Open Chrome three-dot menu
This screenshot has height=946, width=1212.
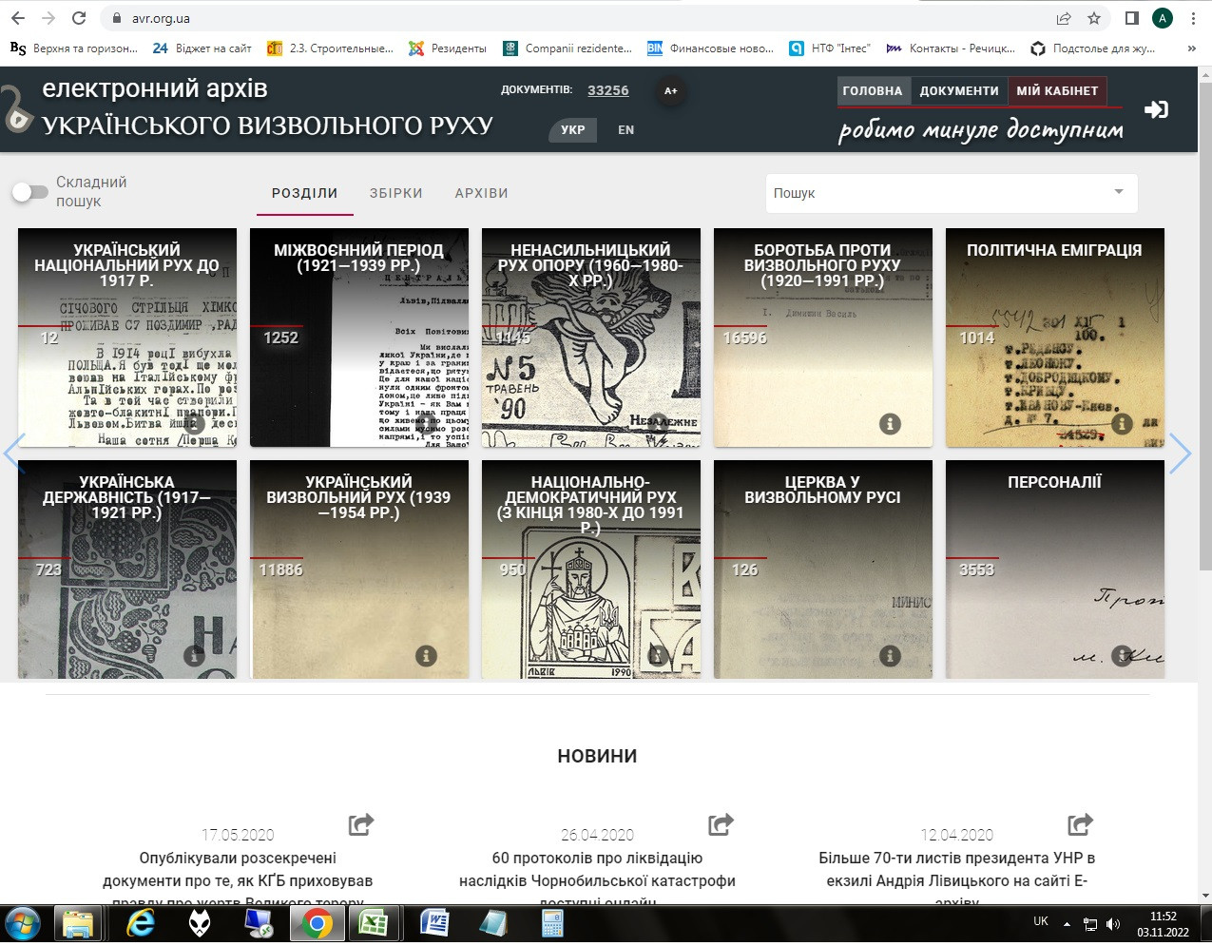[x=1193, y=18]
